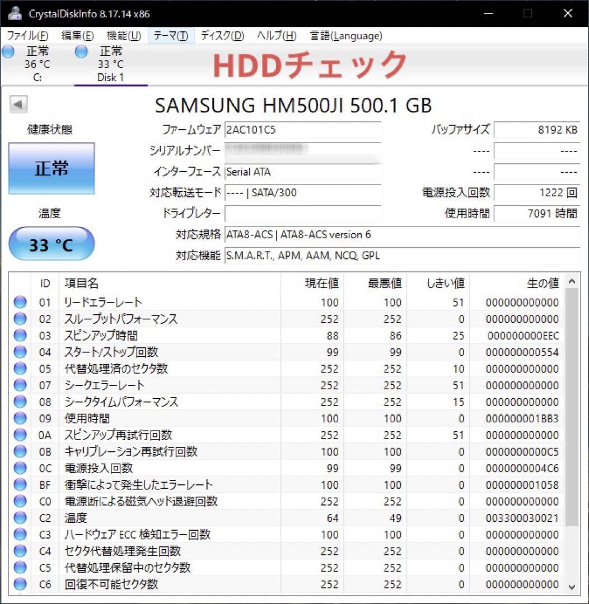Click status orb of row 09 使用時間
This screenshot has width=589, height=604.
(x=20, y=418)
